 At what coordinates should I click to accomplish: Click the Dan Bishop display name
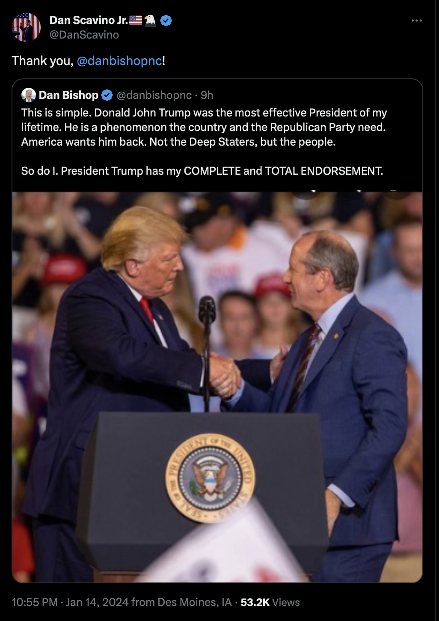[68, 95]
